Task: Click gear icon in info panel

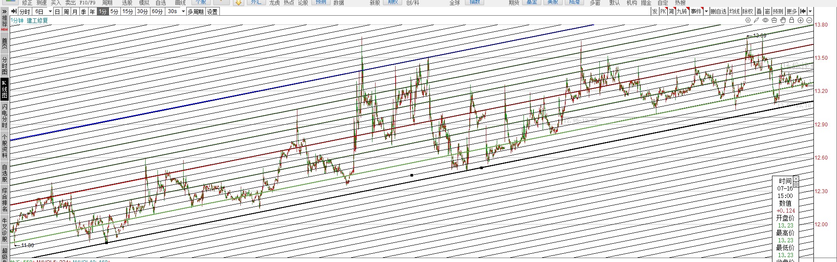Action: 796,185
